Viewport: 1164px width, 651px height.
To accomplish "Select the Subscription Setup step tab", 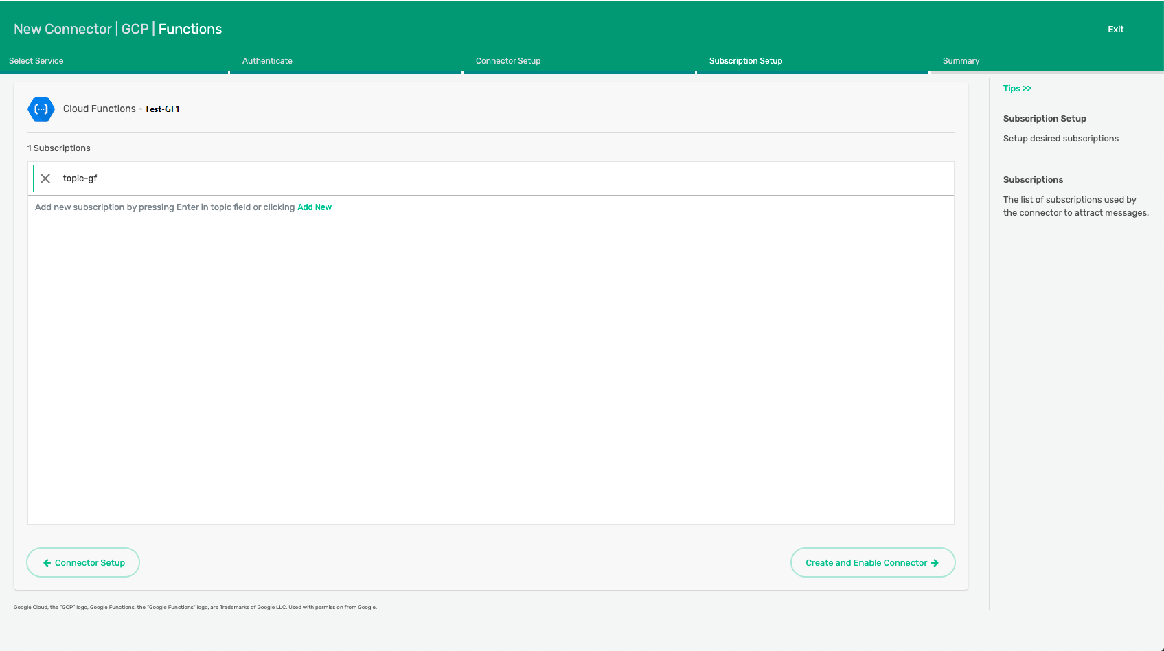I will click(x=745, y=61).
